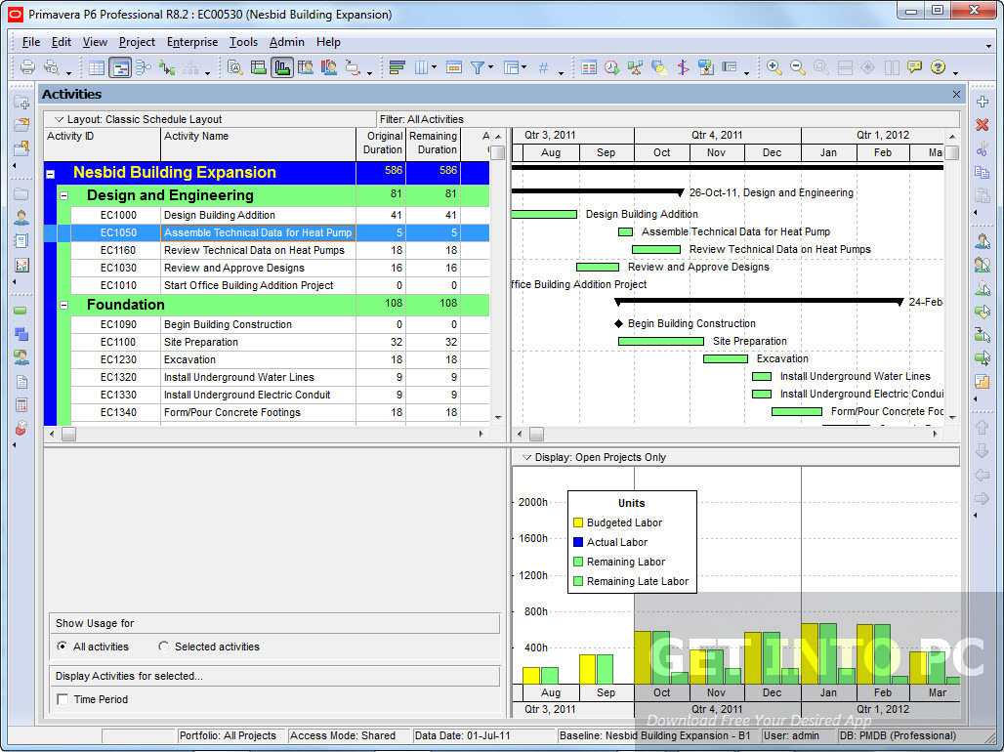The image size is (1004, 752).
Task: Click the Data Date: 01-Jul-11 status entry
Action: [462, 735]
